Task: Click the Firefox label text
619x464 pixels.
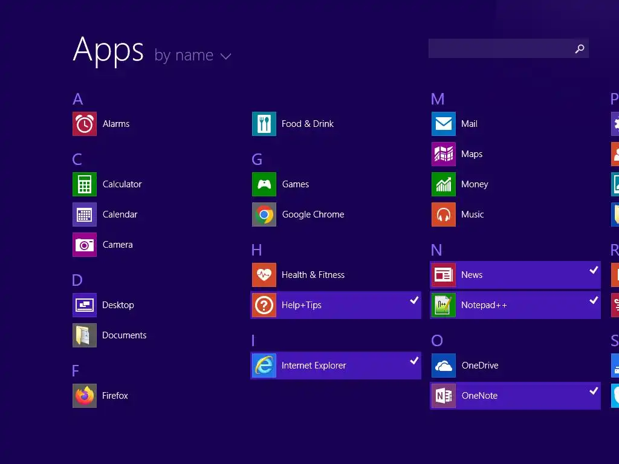Action: coord(115,396)
